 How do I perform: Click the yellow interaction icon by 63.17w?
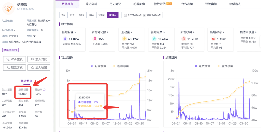pyautogui.click(x=124, y=39)
